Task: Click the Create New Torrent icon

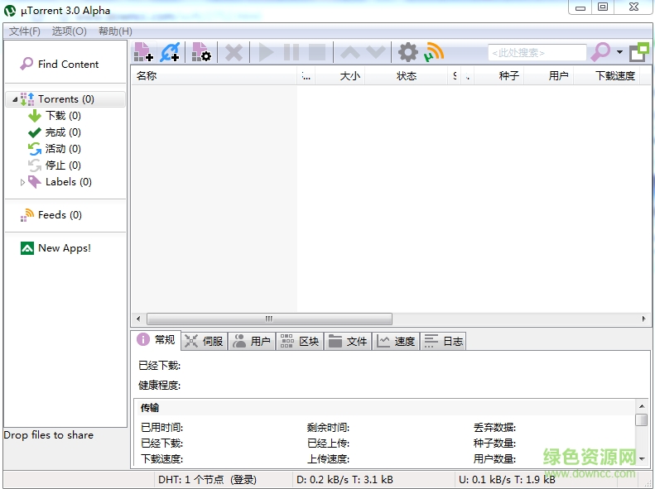Action: pos(201,52)
